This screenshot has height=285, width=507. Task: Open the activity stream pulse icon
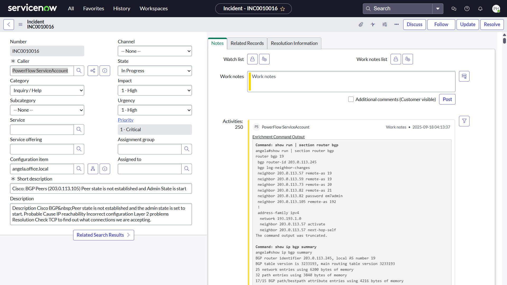click(373, 25)
